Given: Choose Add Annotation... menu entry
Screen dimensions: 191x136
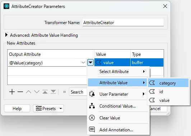Looking at the screenshot, I should 117,130.
